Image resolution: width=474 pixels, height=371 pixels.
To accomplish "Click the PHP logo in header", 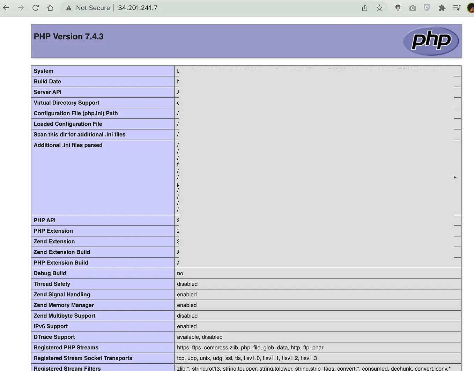I will click(x=431, y=41).
